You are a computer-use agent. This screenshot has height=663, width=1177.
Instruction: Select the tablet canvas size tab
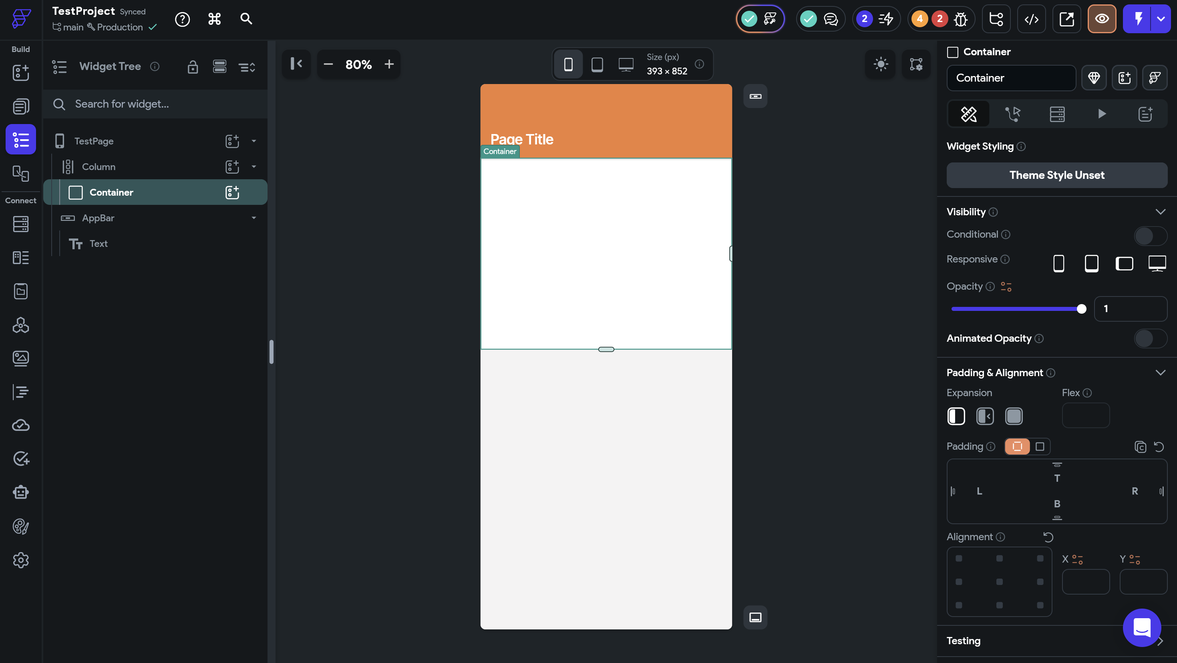(597, 64)
